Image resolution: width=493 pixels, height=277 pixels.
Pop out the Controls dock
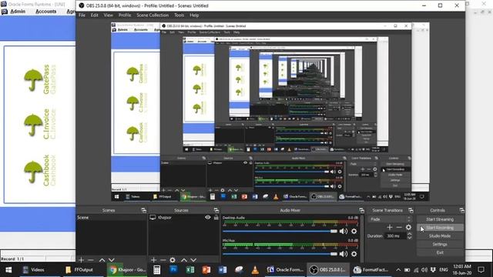(x=461, y=210)
